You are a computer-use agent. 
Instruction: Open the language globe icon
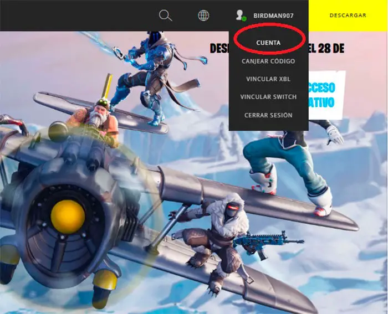click(x=203, y=16)
